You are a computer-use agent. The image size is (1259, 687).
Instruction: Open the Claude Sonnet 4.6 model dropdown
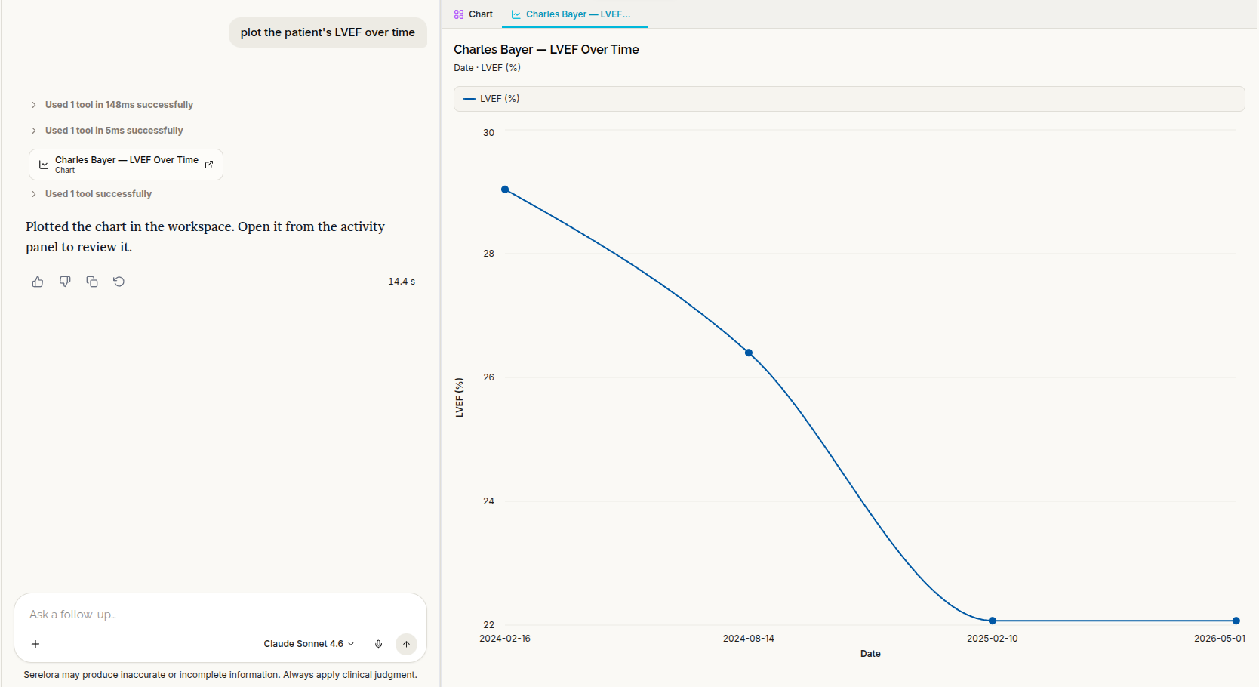pos(309,644)
